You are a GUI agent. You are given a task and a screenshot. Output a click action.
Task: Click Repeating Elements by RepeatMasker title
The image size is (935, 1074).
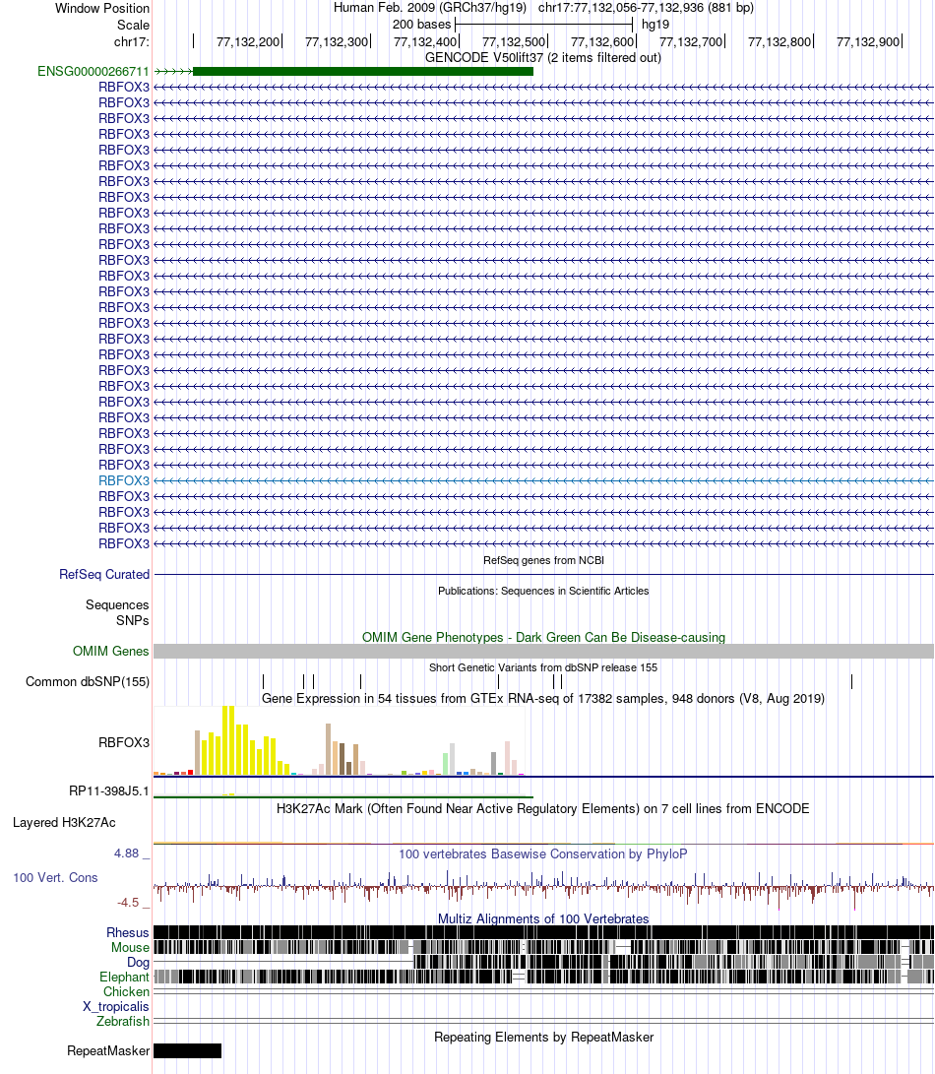pyautogui.click(x=543, y=1037)
